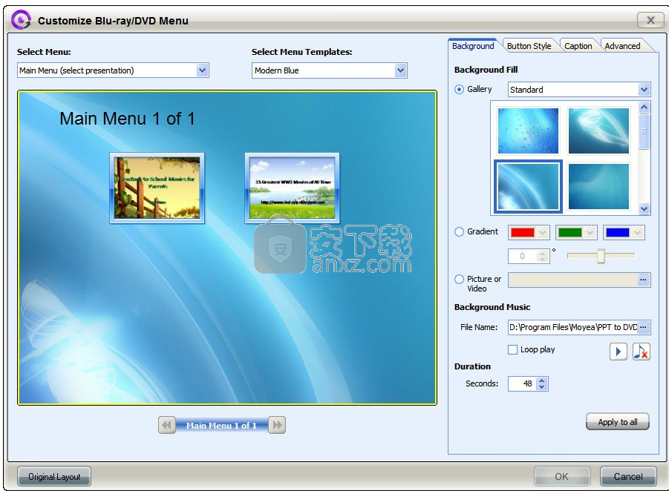The height and width of the screenshot is (491, 669).
Task: Click the gallery scrollbar down arrow
Action: [644, 209]
